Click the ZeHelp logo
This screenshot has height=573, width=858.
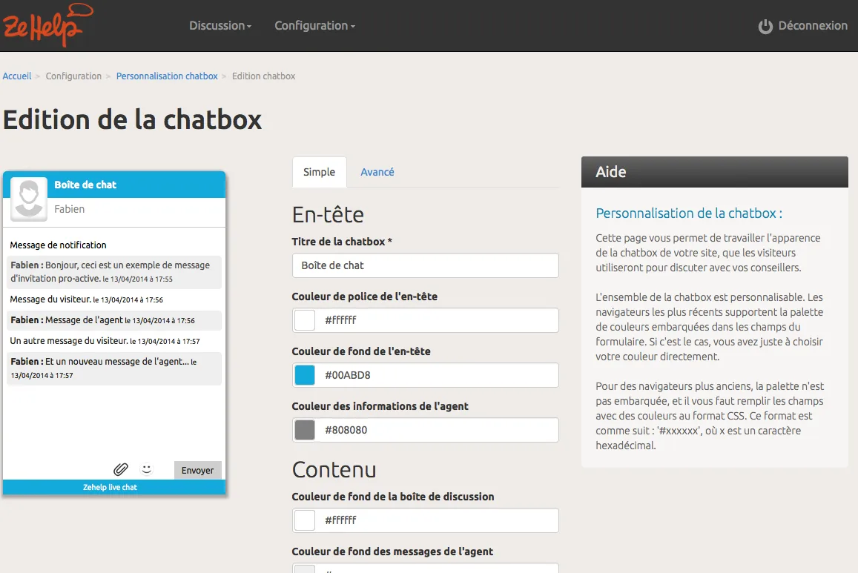click(x=47, y=25)
